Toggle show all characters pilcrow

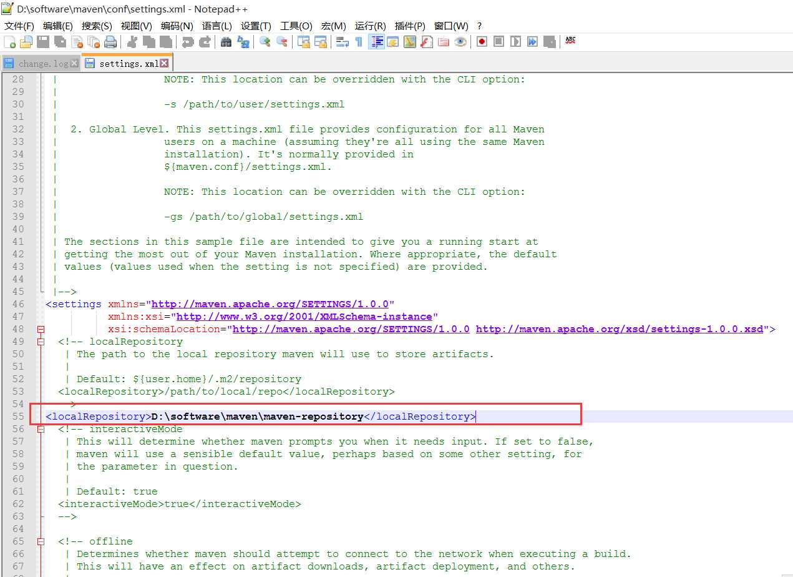click(x=359, y=42)
